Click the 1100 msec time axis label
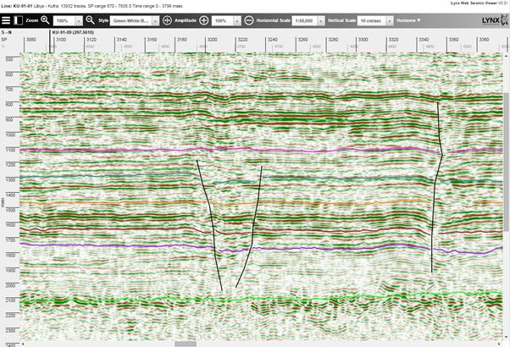The height and width of the screenshot is (347, 510). 9,150
